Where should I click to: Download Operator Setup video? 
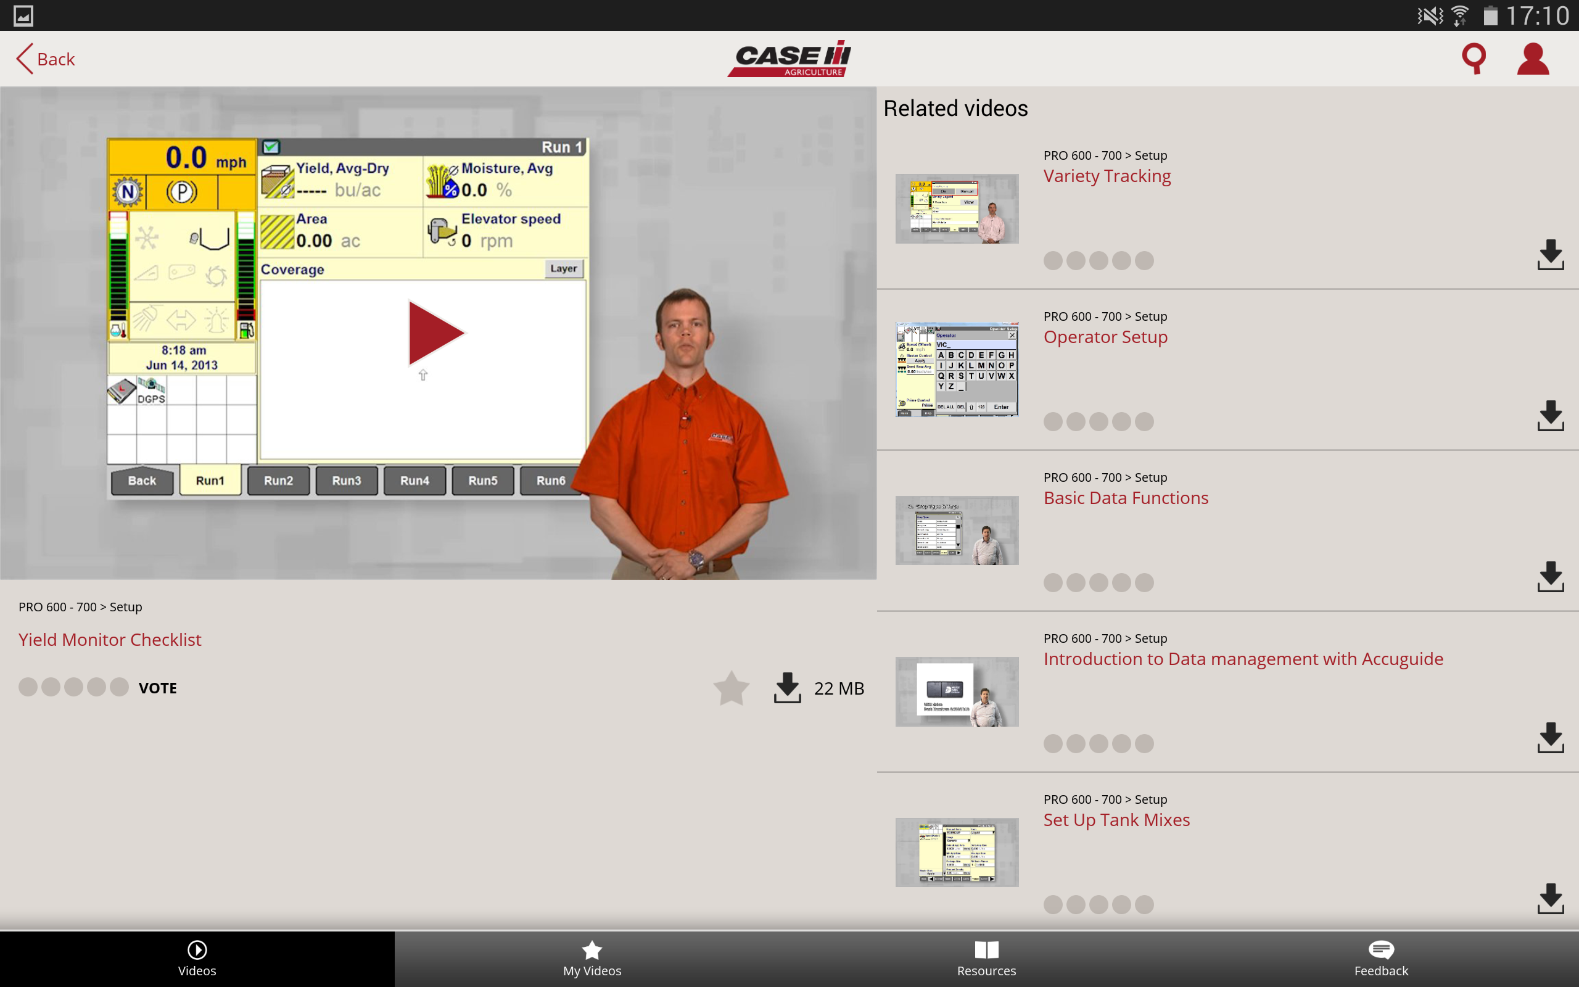(x=1550, y=416)
